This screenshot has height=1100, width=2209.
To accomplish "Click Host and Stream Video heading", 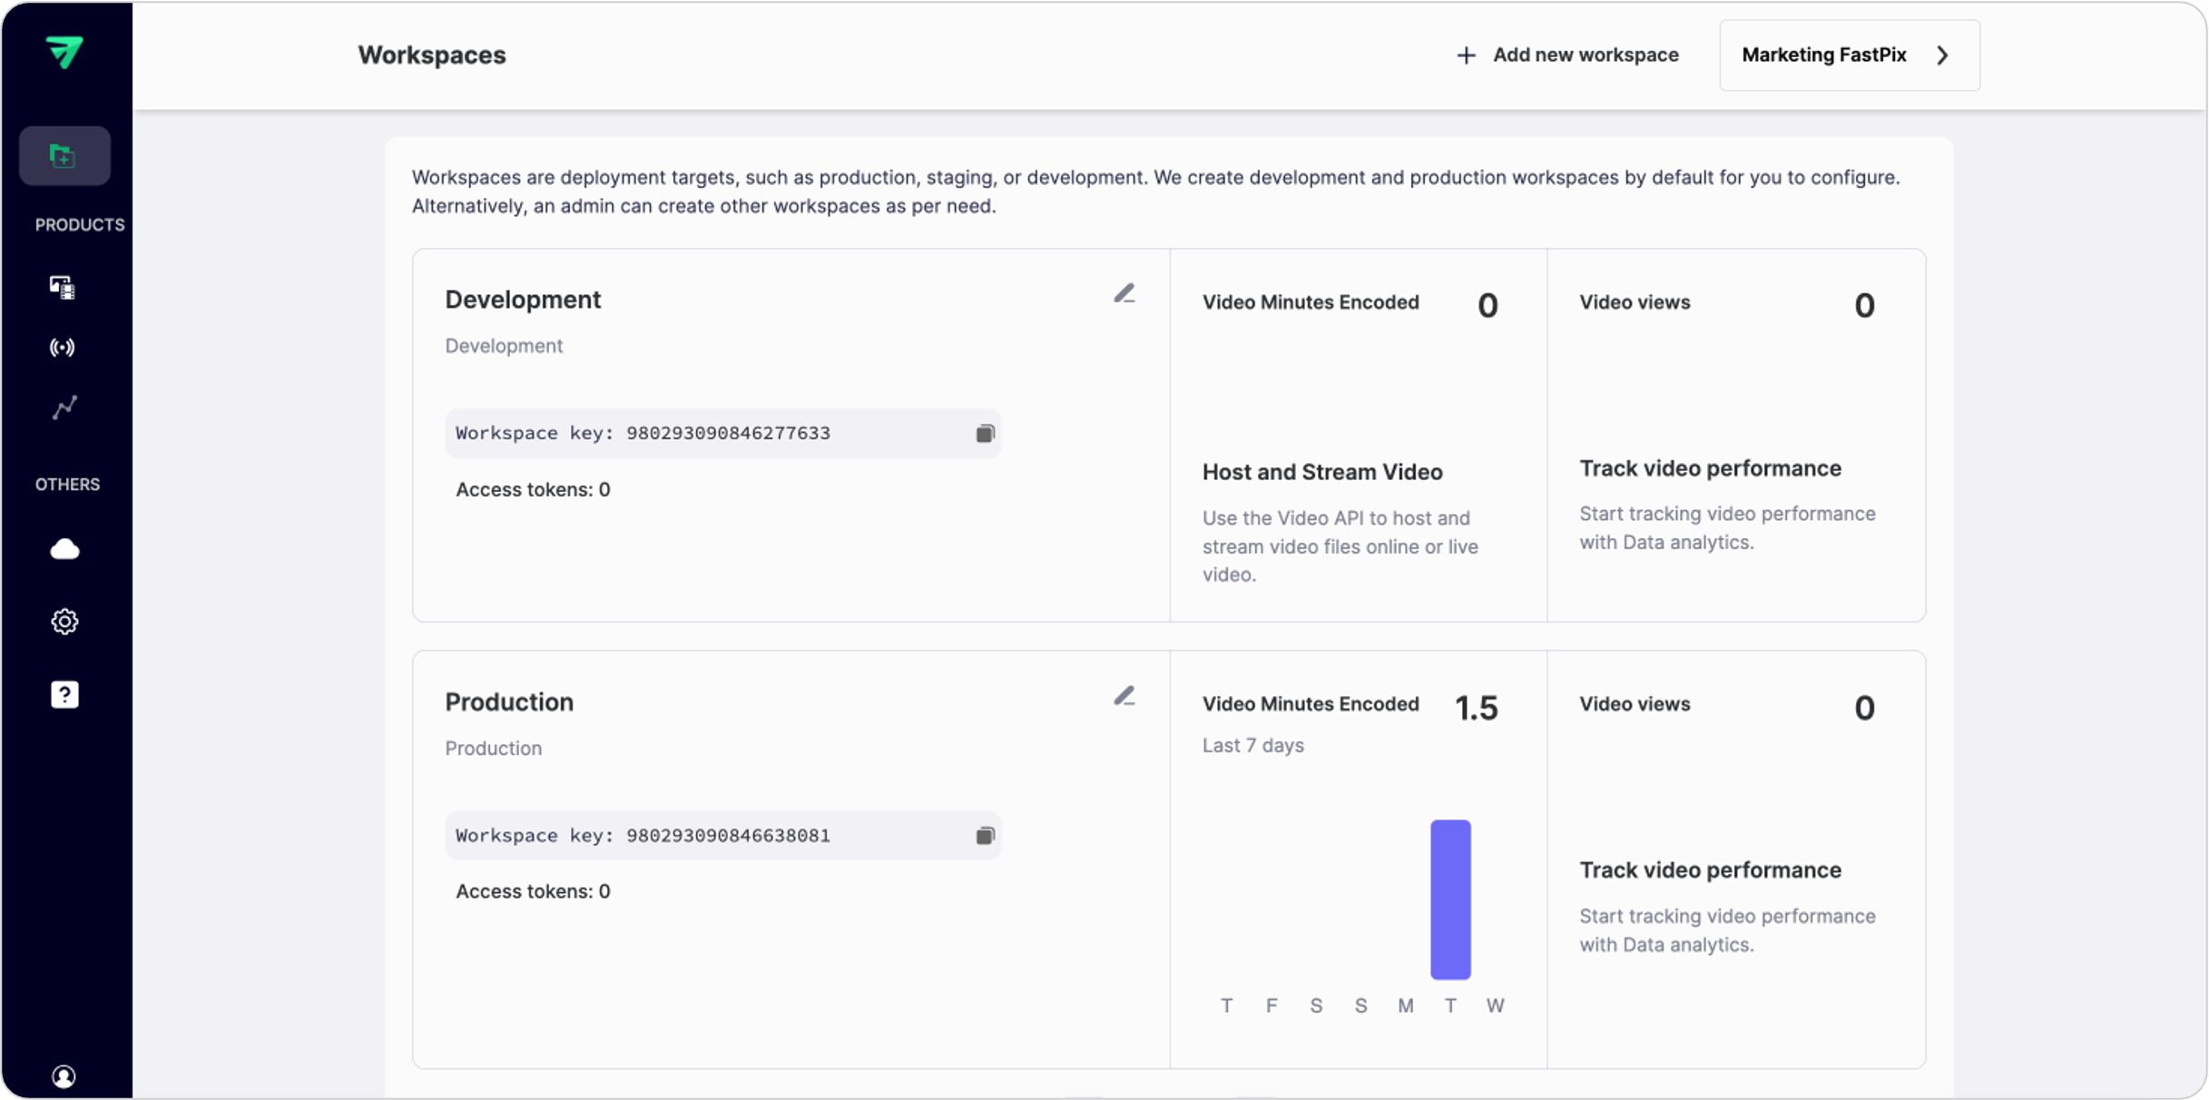I will point(1322,472).
